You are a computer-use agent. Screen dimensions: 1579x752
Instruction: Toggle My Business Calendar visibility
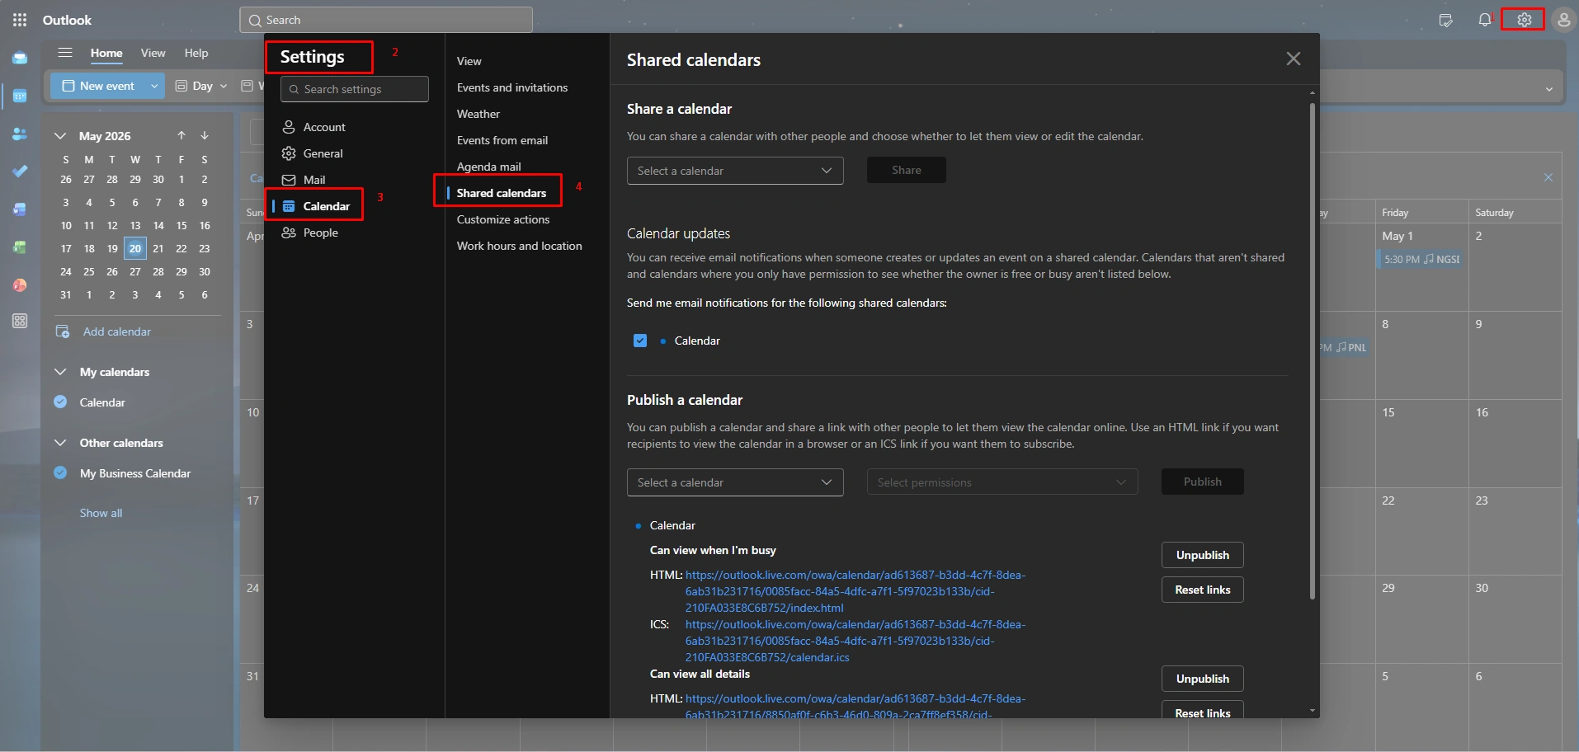tap(60, 473)
